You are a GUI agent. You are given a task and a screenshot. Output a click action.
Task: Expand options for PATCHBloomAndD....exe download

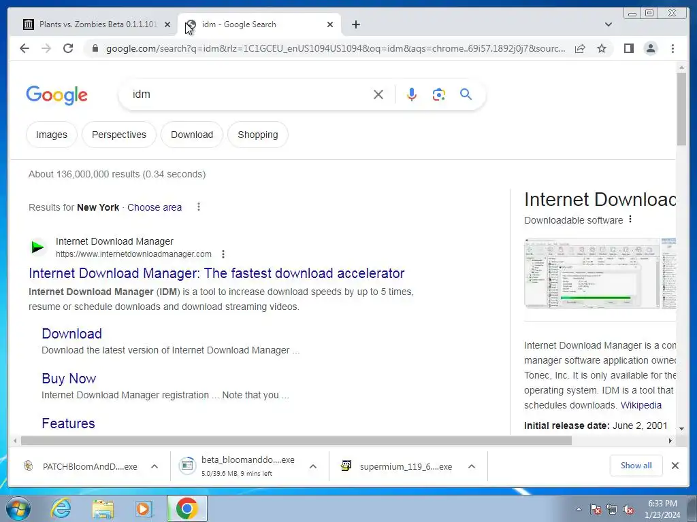click(155, 466)
